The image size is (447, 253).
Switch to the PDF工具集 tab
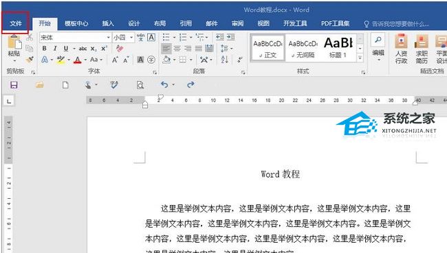[336, 23]
